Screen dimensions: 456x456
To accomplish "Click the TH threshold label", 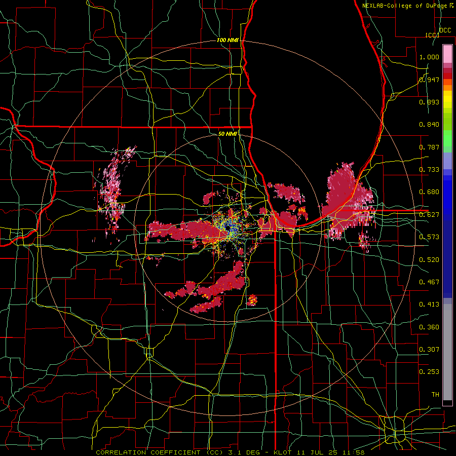I will [x=435, y=395].
